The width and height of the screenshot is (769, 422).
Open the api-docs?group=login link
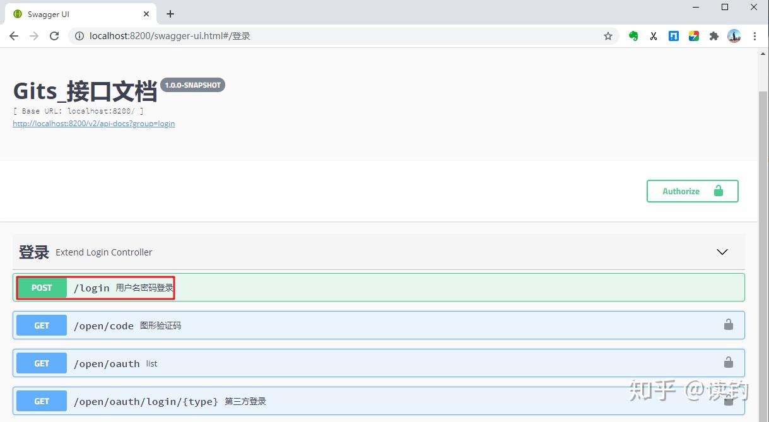(x=93, y=123)
